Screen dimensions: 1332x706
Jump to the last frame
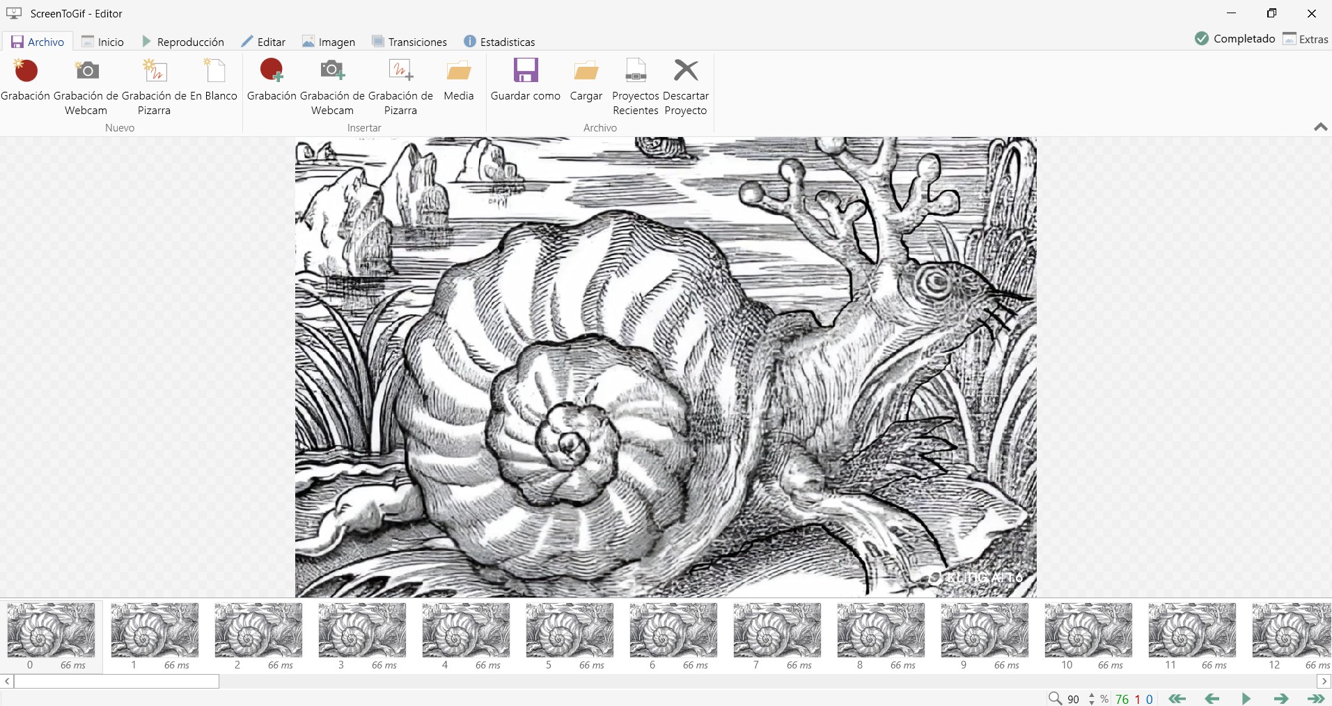pos(1316,698)
